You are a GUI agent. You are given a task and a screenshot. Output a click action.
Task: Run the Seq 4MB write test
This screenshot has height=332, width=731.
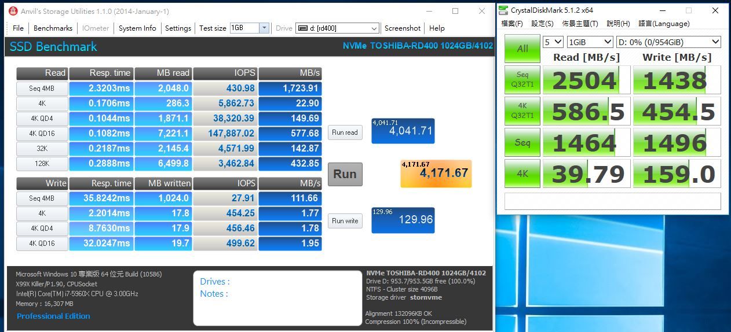(42, 198)
